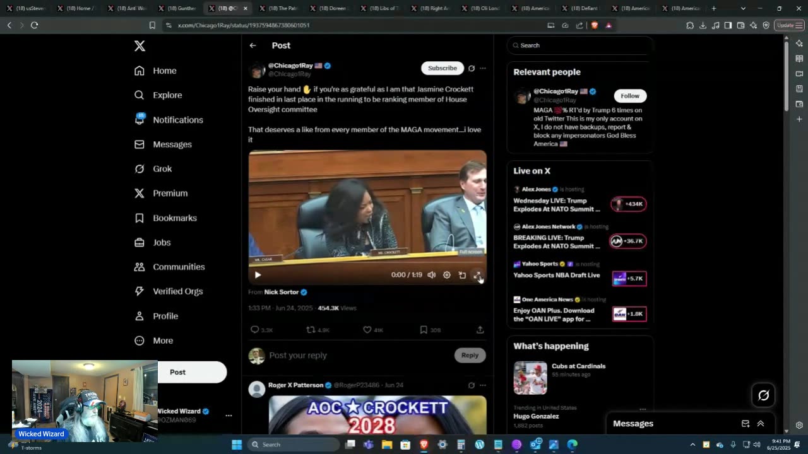Click the bookmark icon in the address bar

pos(152,25)
